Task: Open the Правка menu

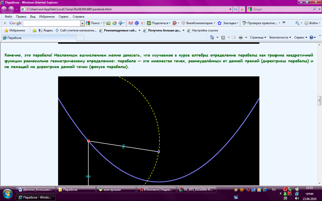Action: [21, 17]
